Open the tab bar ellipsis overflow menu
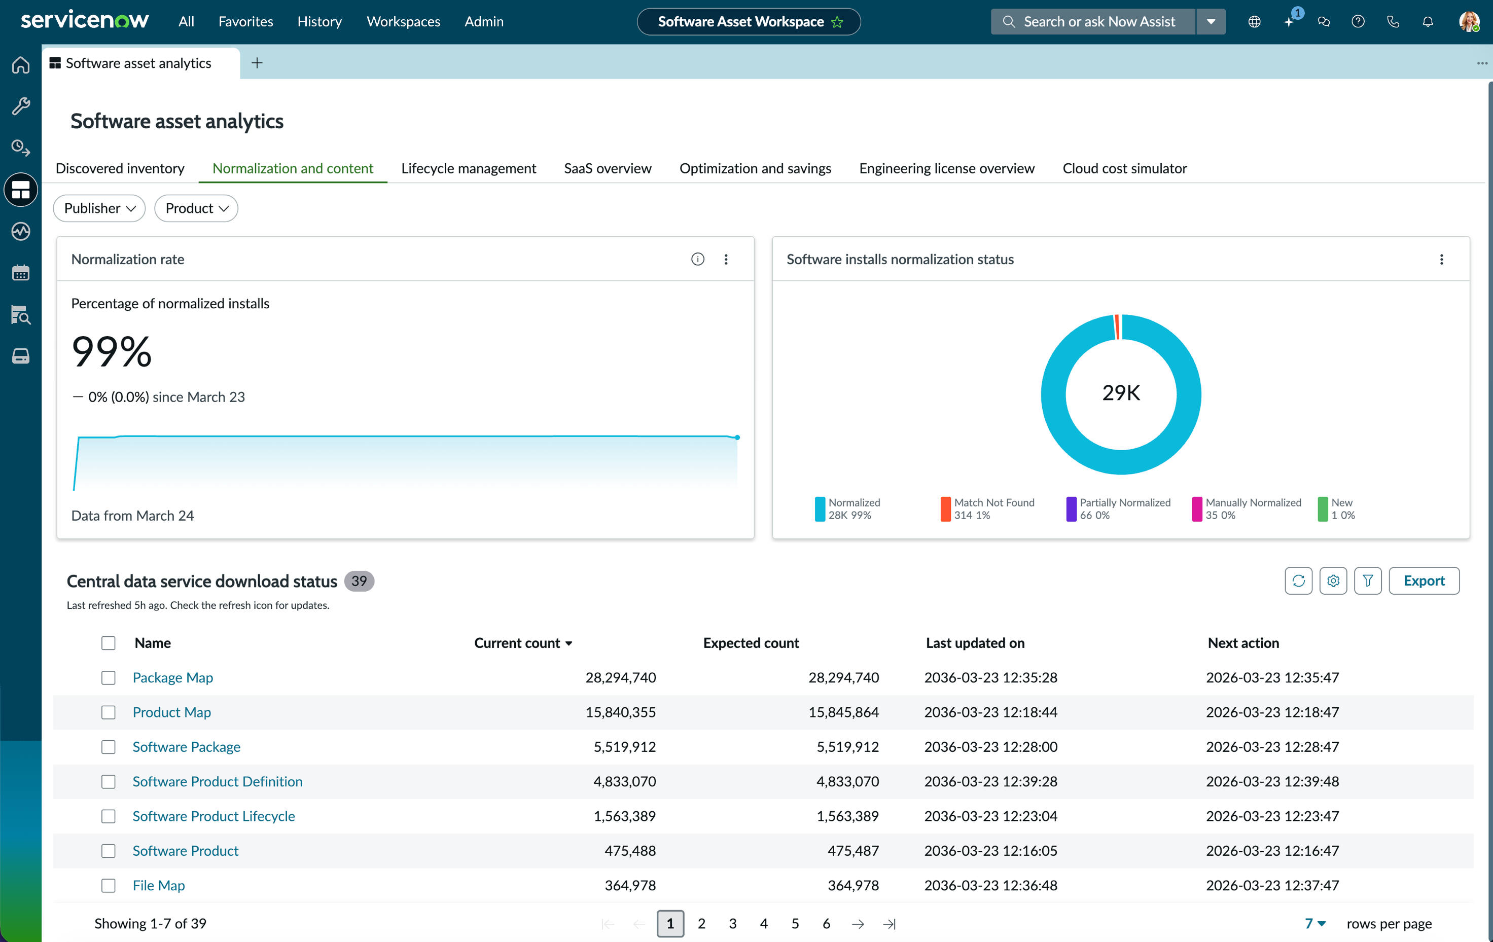Screen dimensions: 1493x942 click(1482, 62)
